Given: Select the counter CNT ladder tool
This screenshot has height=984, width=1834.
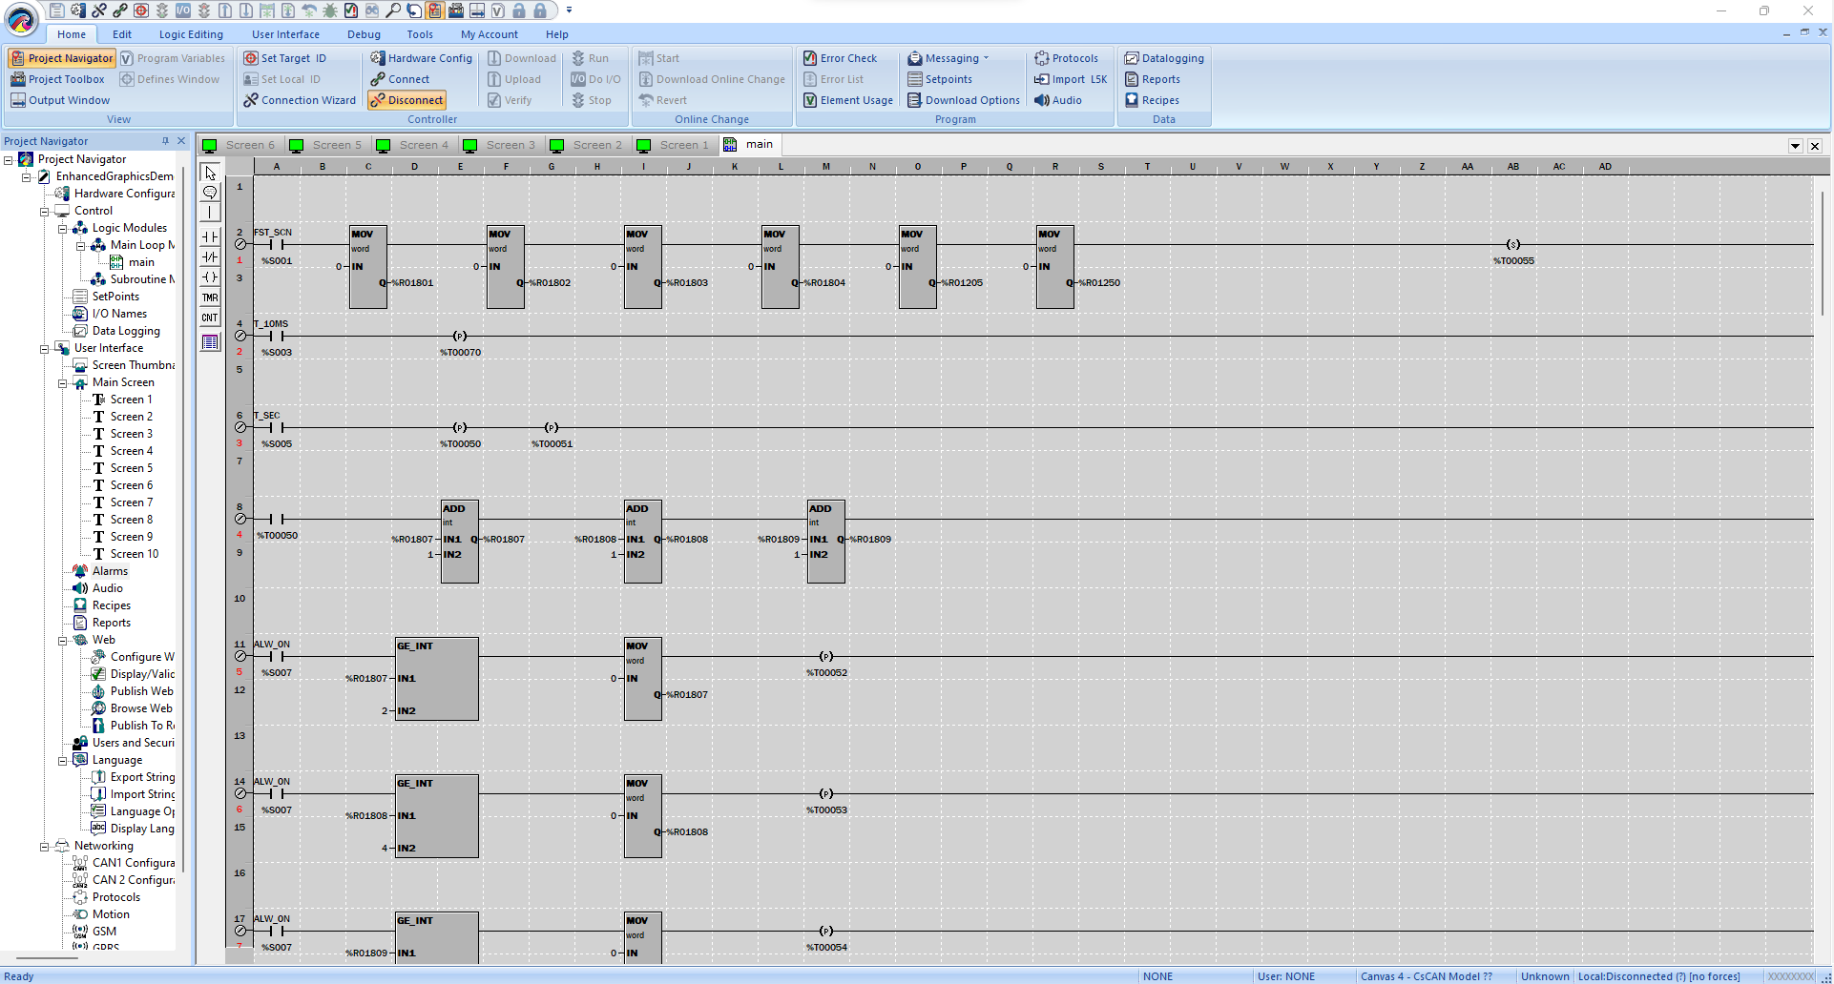Looking at the screenshot, I should (210, 318).
